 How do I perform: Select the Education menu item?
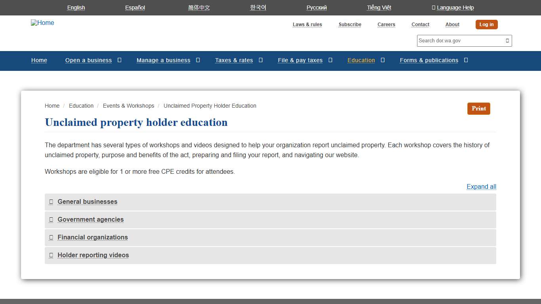361,60
